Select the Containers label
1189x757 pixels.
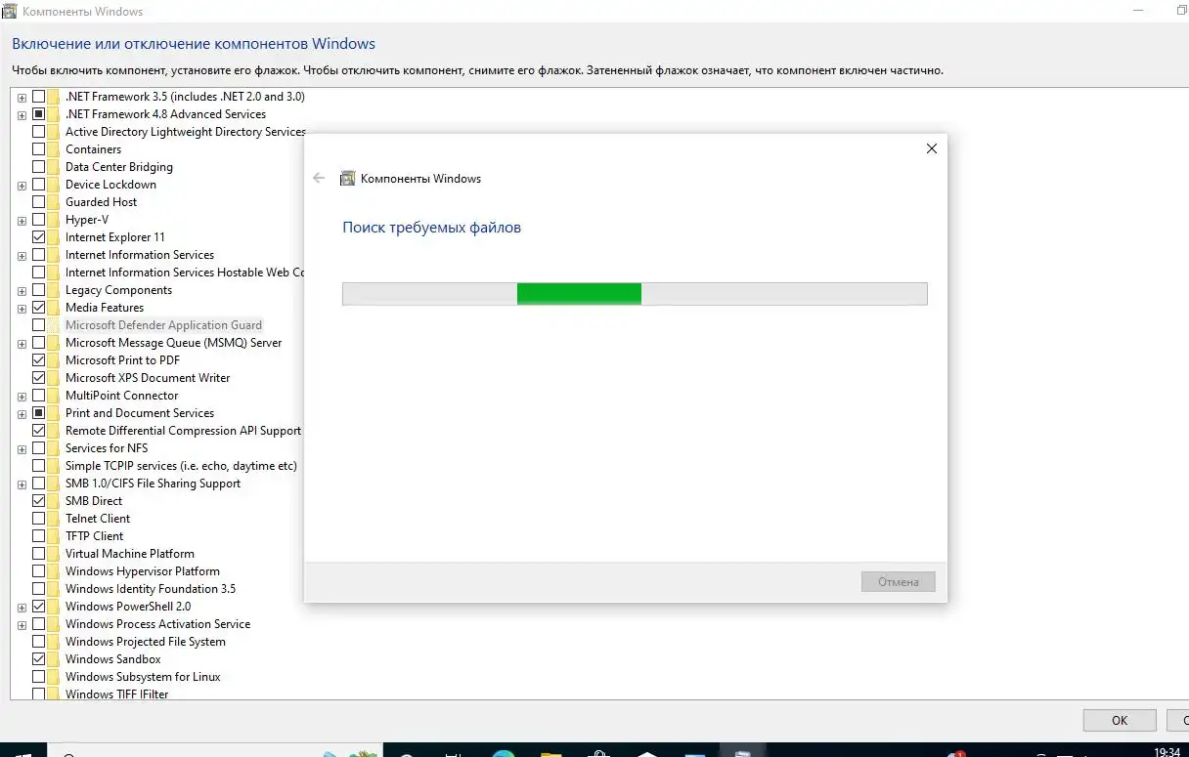(x=93, y=149)
